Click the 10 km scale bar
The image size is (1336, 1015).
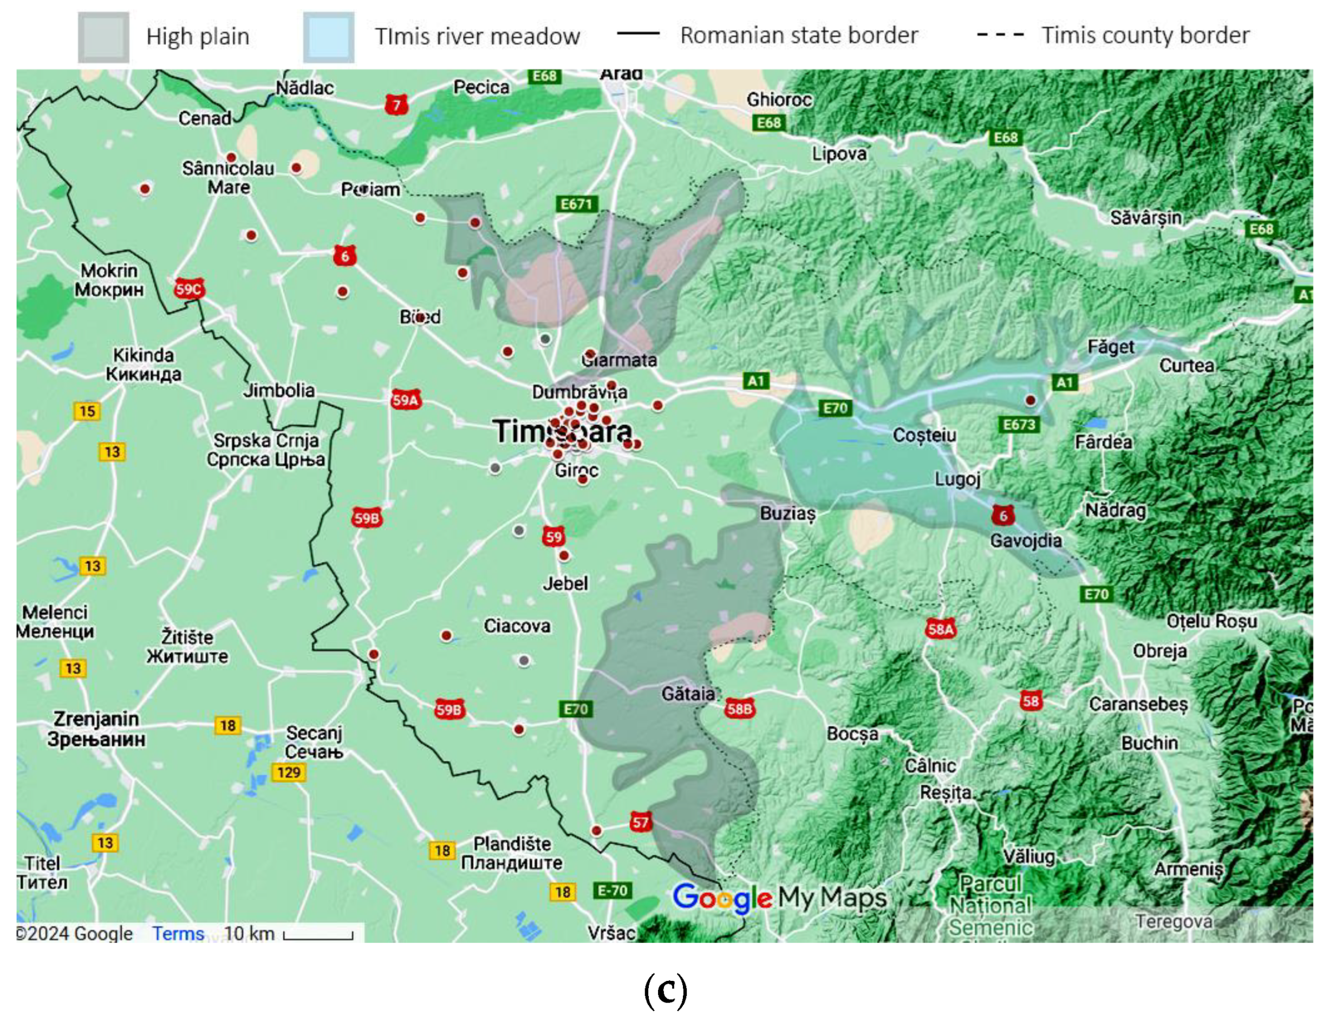318,935
